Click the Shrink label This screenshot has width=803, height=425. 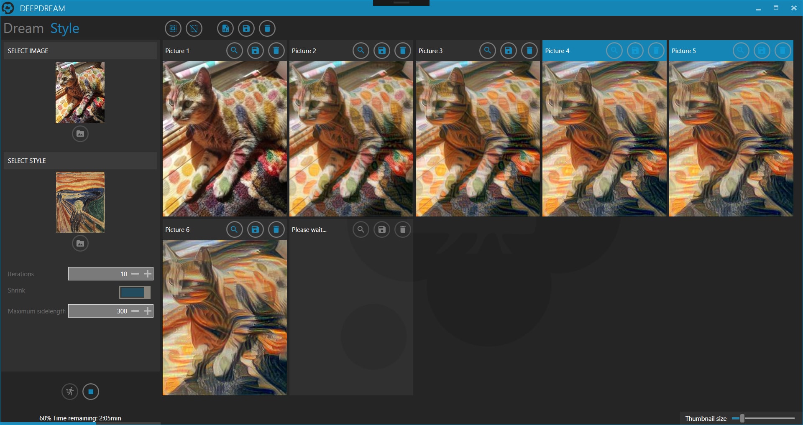[x=16, y=290]
